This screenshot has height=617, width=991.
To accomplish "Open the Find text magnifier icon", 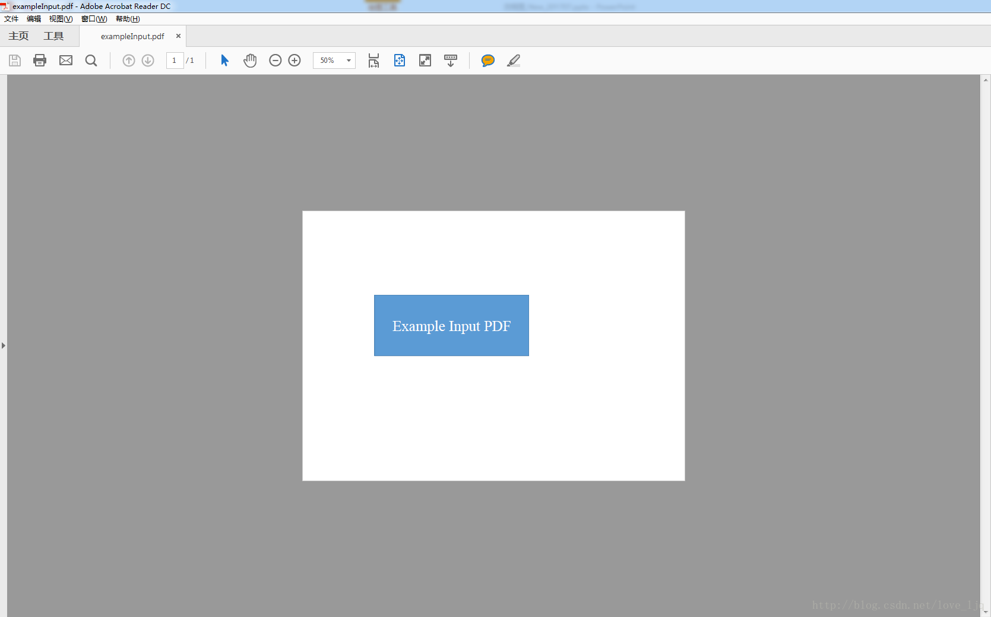I will (91, 61).
